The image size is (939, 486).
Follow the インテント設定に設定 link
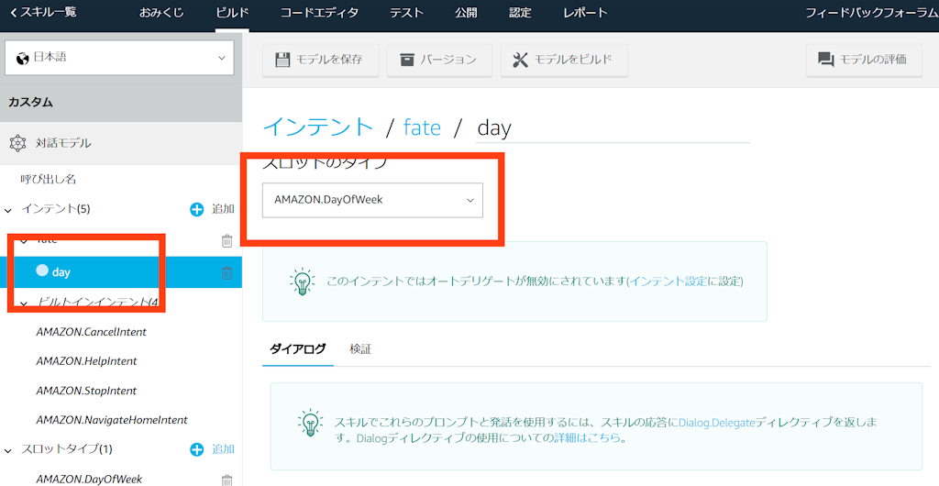coord(685,281)
